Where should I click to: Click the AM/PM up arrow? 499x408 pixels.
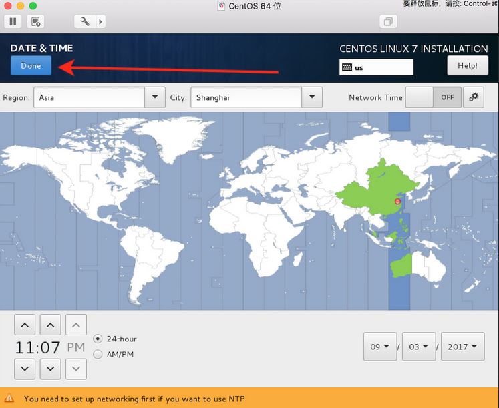(75, 325)
